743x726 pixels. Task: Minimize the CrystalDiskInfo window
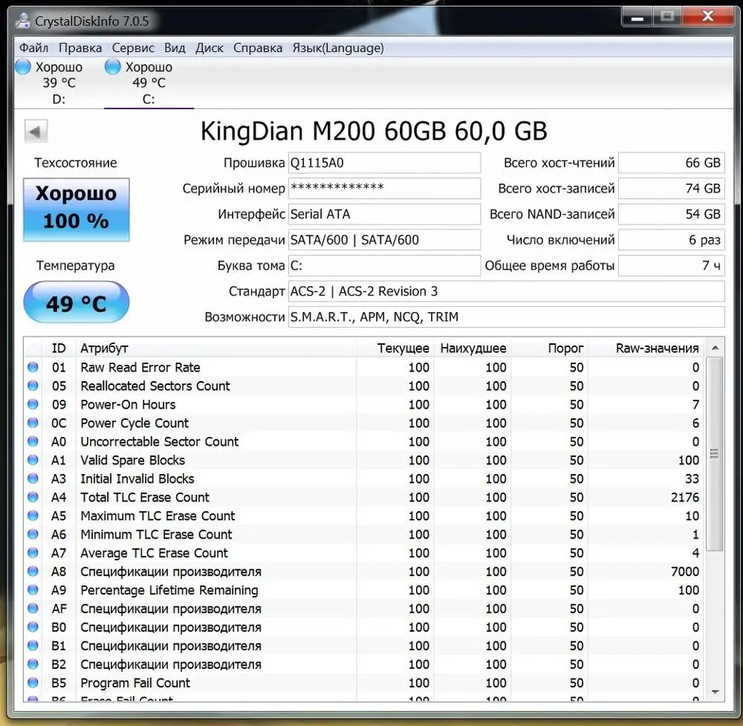637,18
